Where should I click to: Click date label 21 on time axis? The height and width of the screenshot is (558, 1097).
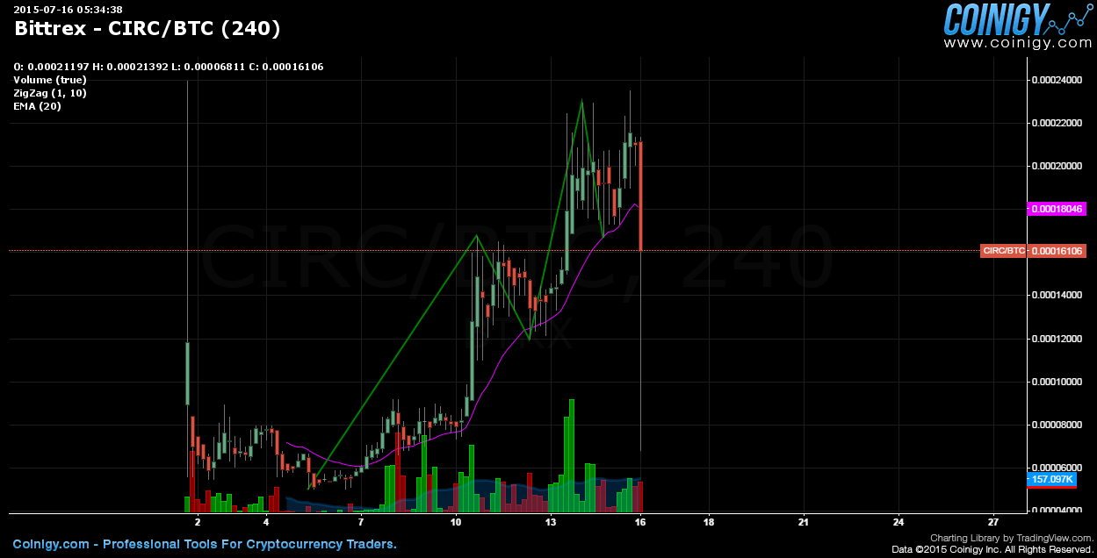[804, 522]
